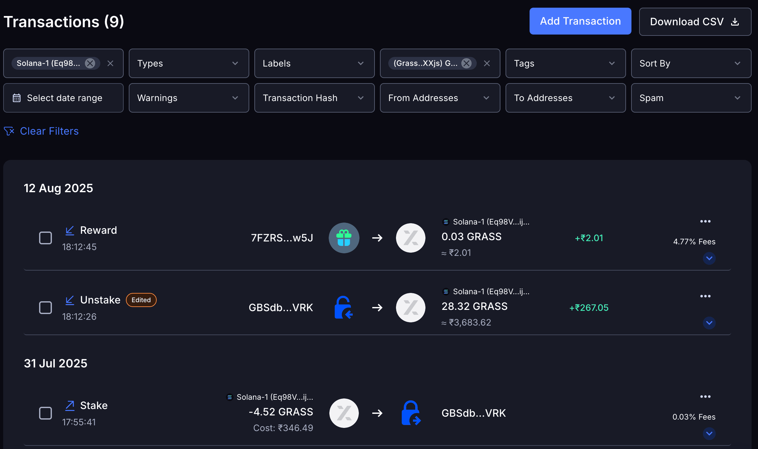This screenshot has width=758, height=449.
Task: Select the Unstake transaction checkbox
Action: coord(45,308)
